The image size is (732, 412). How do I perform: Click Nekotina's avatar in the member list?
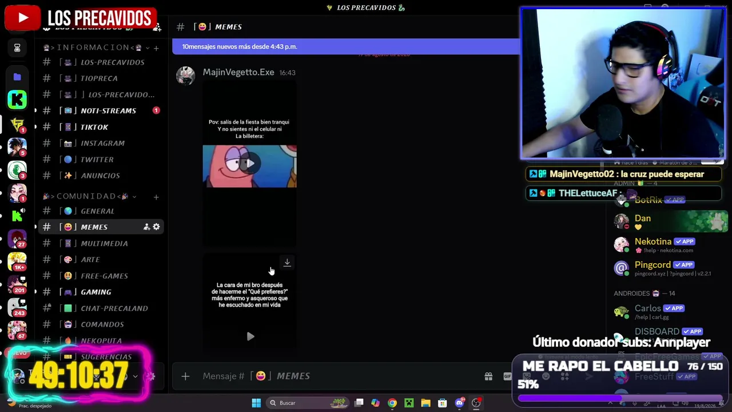pyautogui.click(x=622, y=245)
